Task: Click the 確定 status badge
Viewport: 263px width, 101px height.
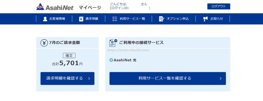Action: (x=69, y=55)
